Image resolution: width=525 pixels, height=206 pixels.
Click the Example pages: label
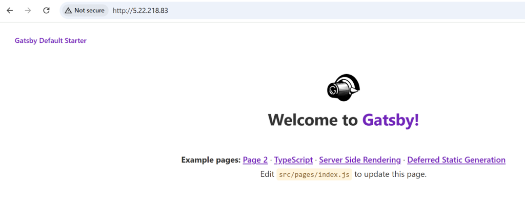coord(211,160)
